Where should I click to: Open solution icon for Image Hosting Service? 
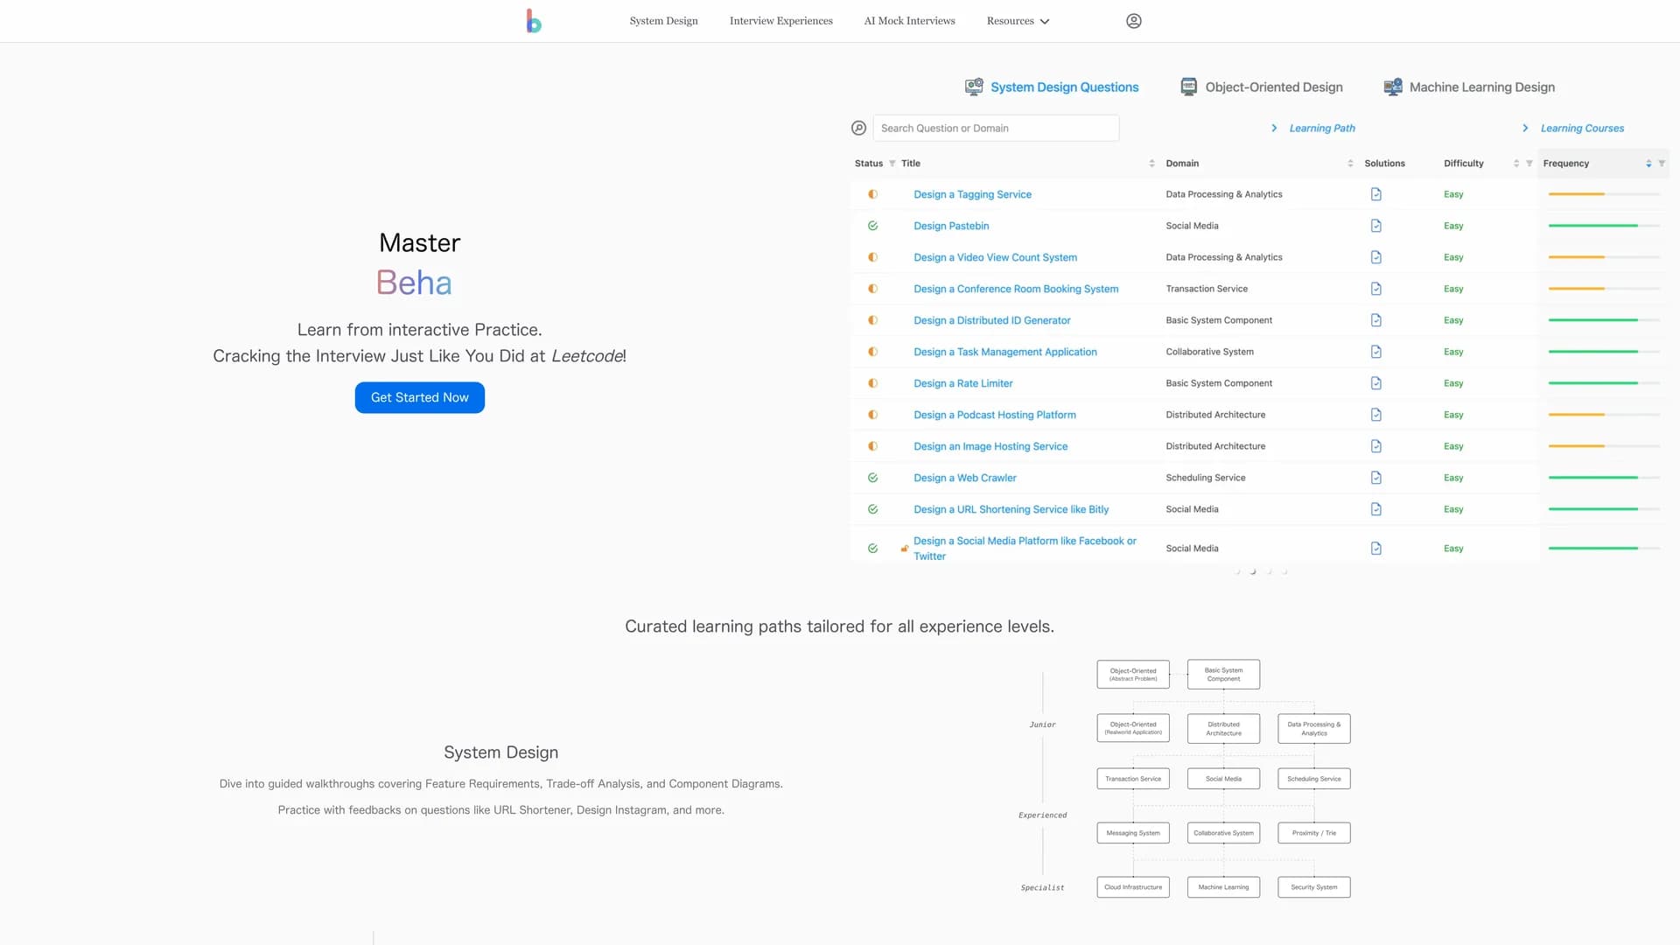click(1375, 446)
